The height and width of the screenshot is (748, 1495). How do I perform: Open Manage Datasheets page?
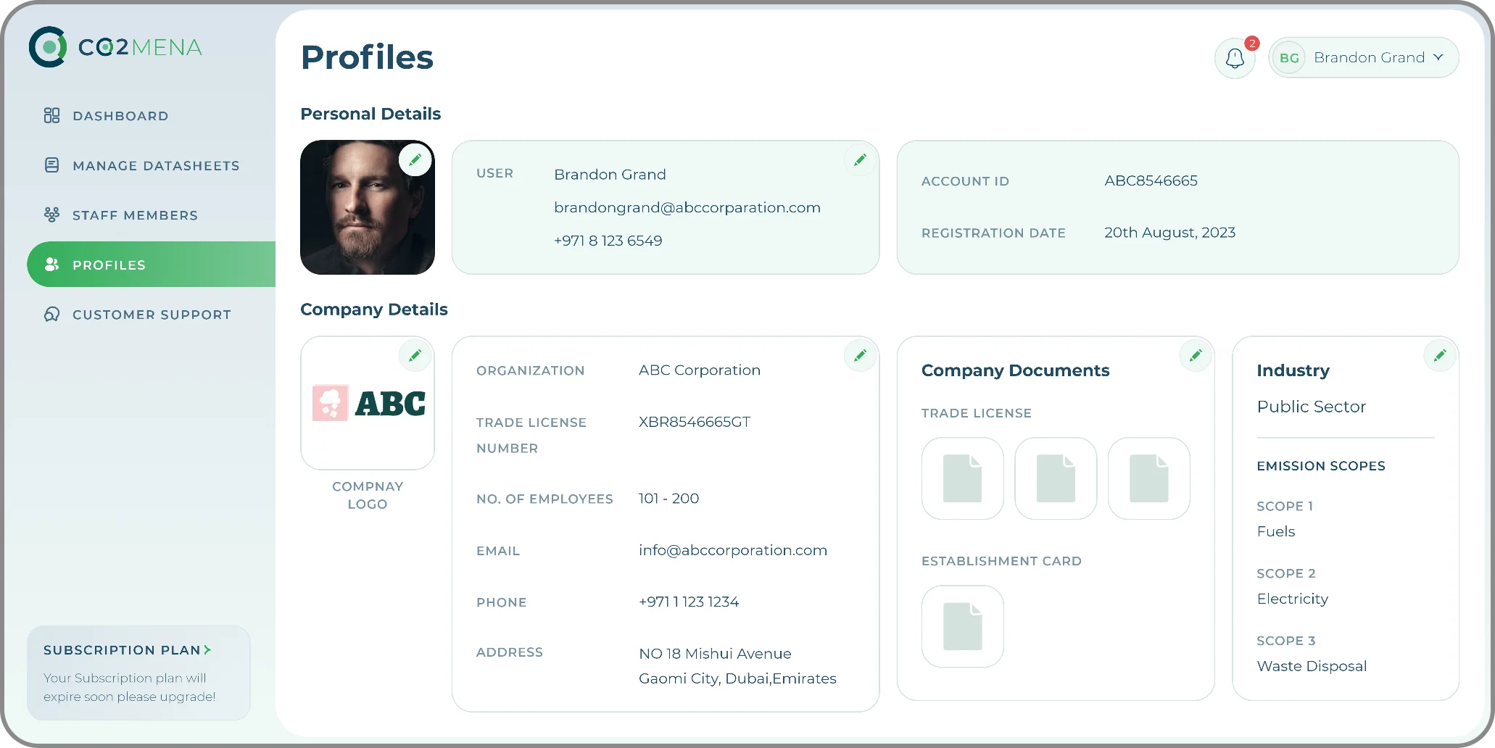coord(155,166)
